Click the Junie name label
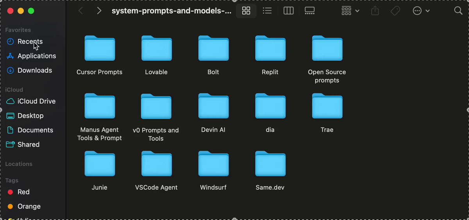The width and height of the screenshot is (469, 220). 100,187
